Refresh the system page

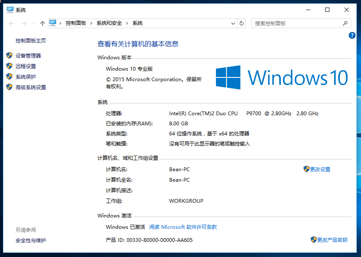coord(242,24)
